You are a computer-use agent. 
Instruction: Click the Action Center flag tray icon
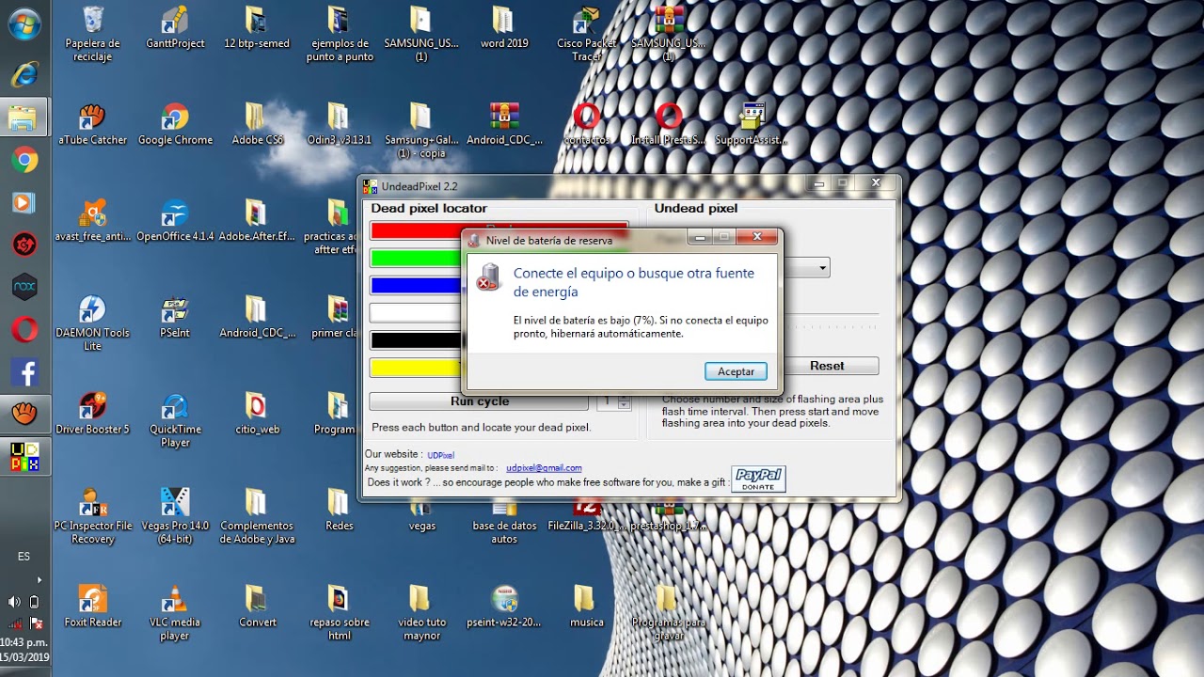pos(36,623)
